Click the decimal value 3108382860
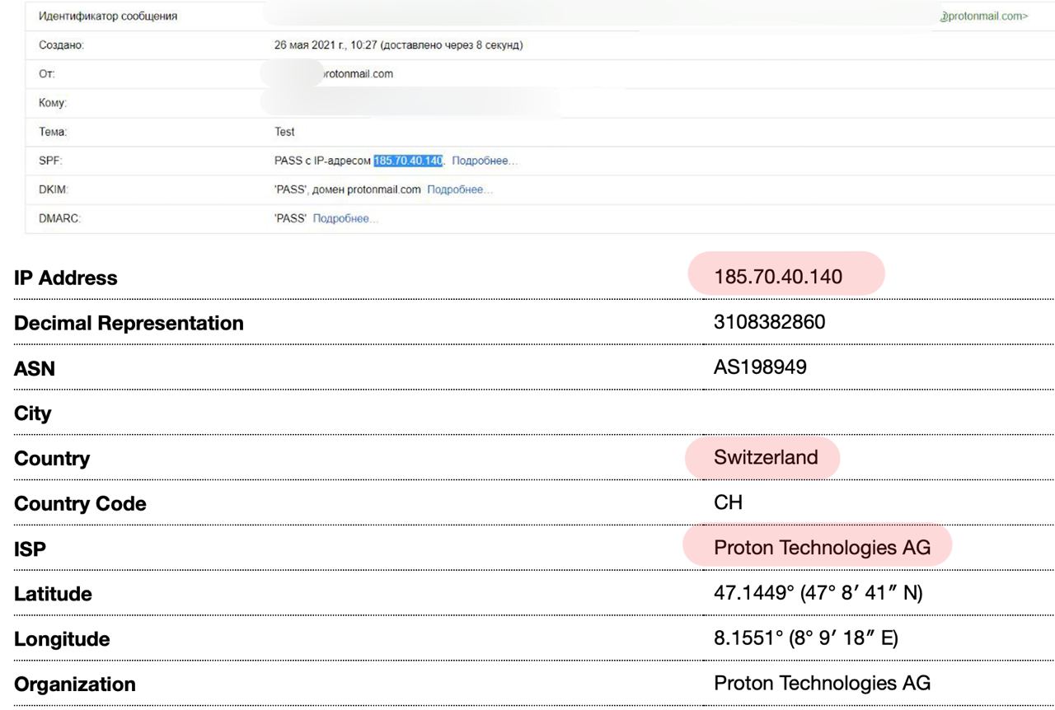 pyautogui.click(x=769, y=322)
